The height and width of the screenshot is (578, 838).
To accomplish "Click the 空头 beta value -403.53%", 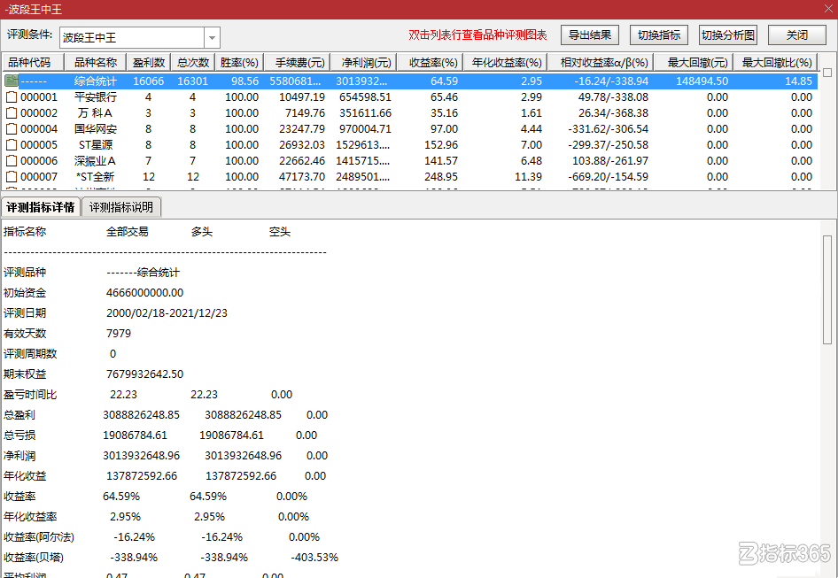I will point(314,558).
